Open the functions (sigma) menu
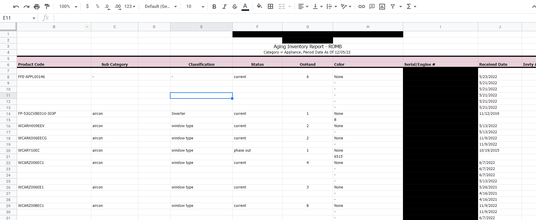This screenshot has width=536, height=220. (x=411, y=6)
